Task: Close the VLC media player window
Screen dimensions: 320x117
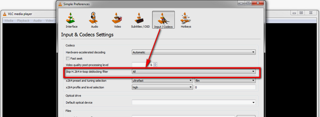Action: coord(311,13)
